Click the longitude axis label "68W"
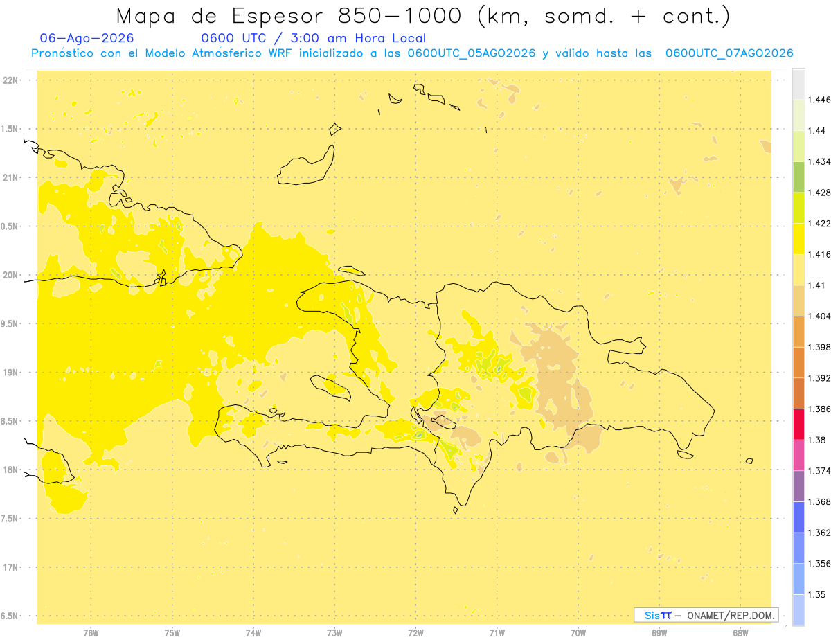This screenshot has height=642, width=831. [740, 633]
